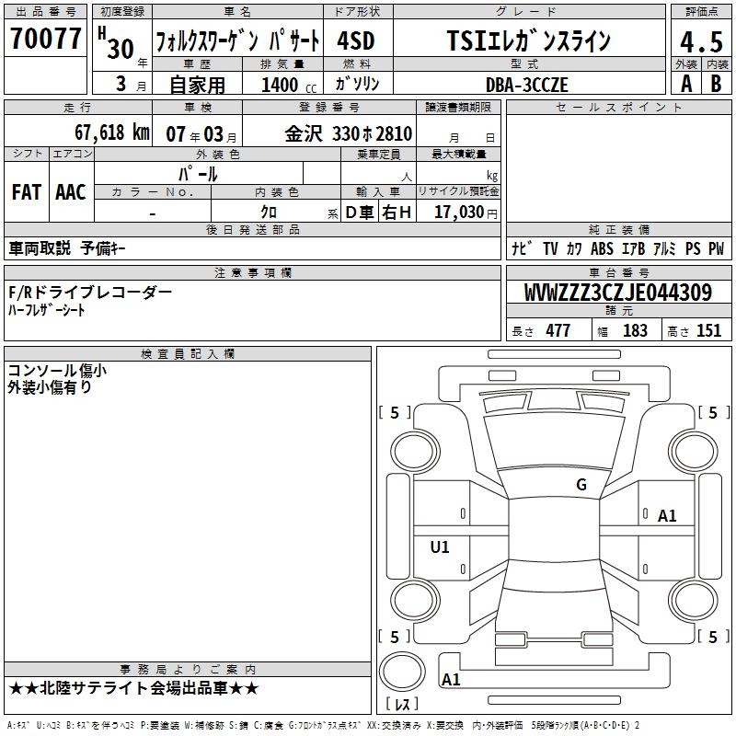This screenshot has width=736, height=736.
Task: Select the vehicle history 自家用
Action: click(x=197, y=85)
